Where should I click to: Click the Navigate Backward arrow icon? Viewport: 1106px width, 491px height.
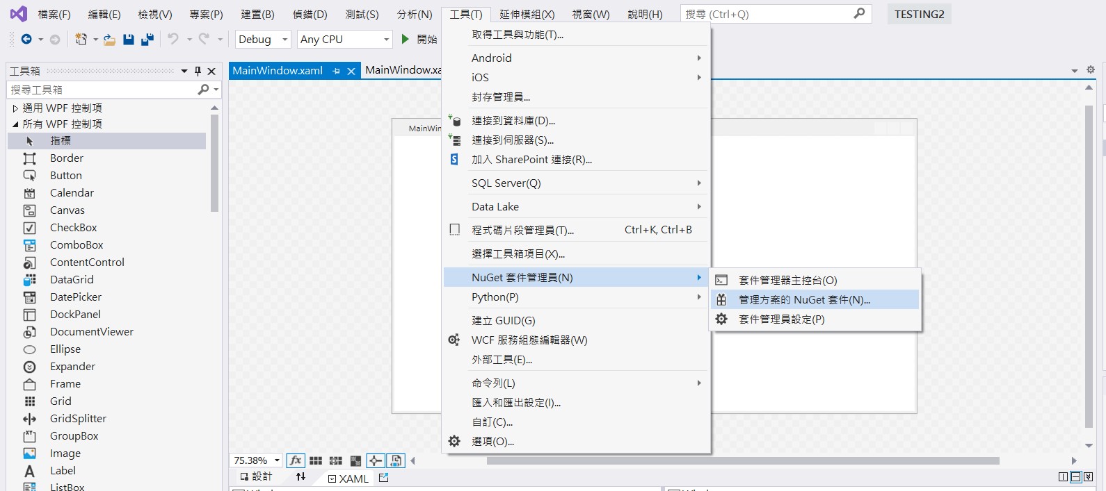pyautogui.click(x=26, y=40)
